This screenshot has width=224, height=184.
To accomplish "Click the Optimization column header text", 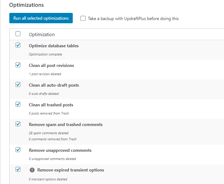I will [42, 34].
